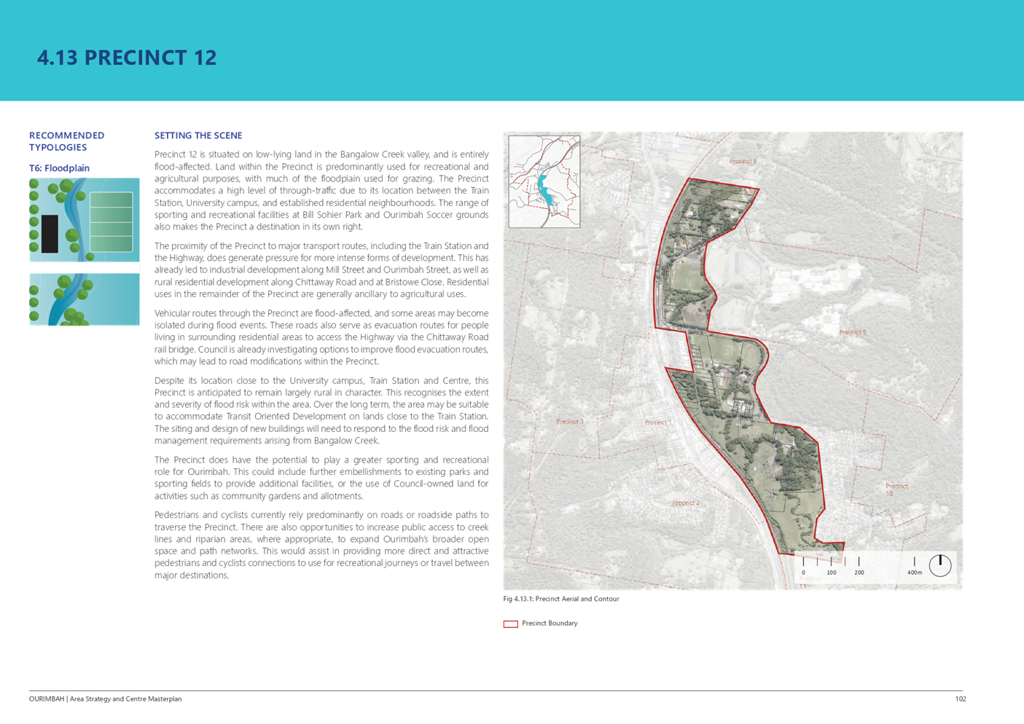Viewport: 1024px width, 724px height.
Task: Open the upper T6 Floodplain typology diagram
Action: [x=85, y=220]
